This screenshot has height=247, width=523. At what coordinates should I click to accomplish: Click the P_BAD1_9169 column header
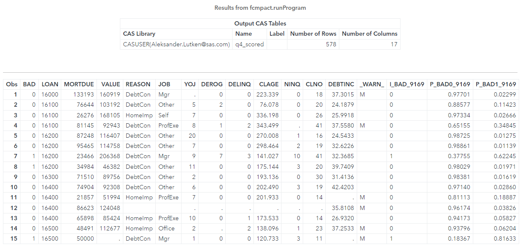coord(495,84)
